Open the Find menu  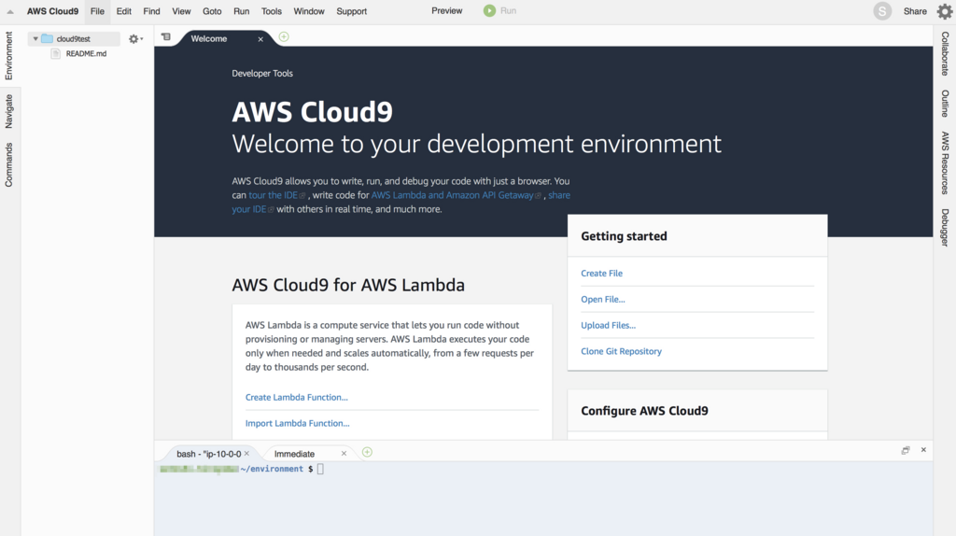[x=151, y=11]
